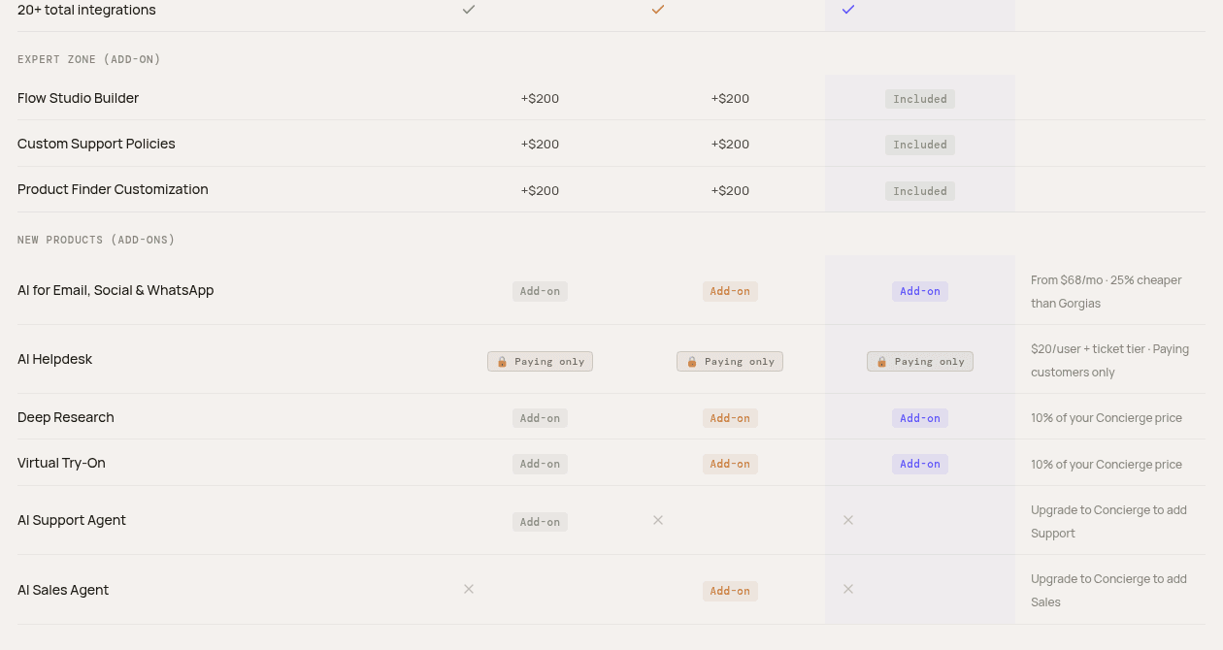Click the 'Custom Support Policies' row label

[x=96, y=144]
